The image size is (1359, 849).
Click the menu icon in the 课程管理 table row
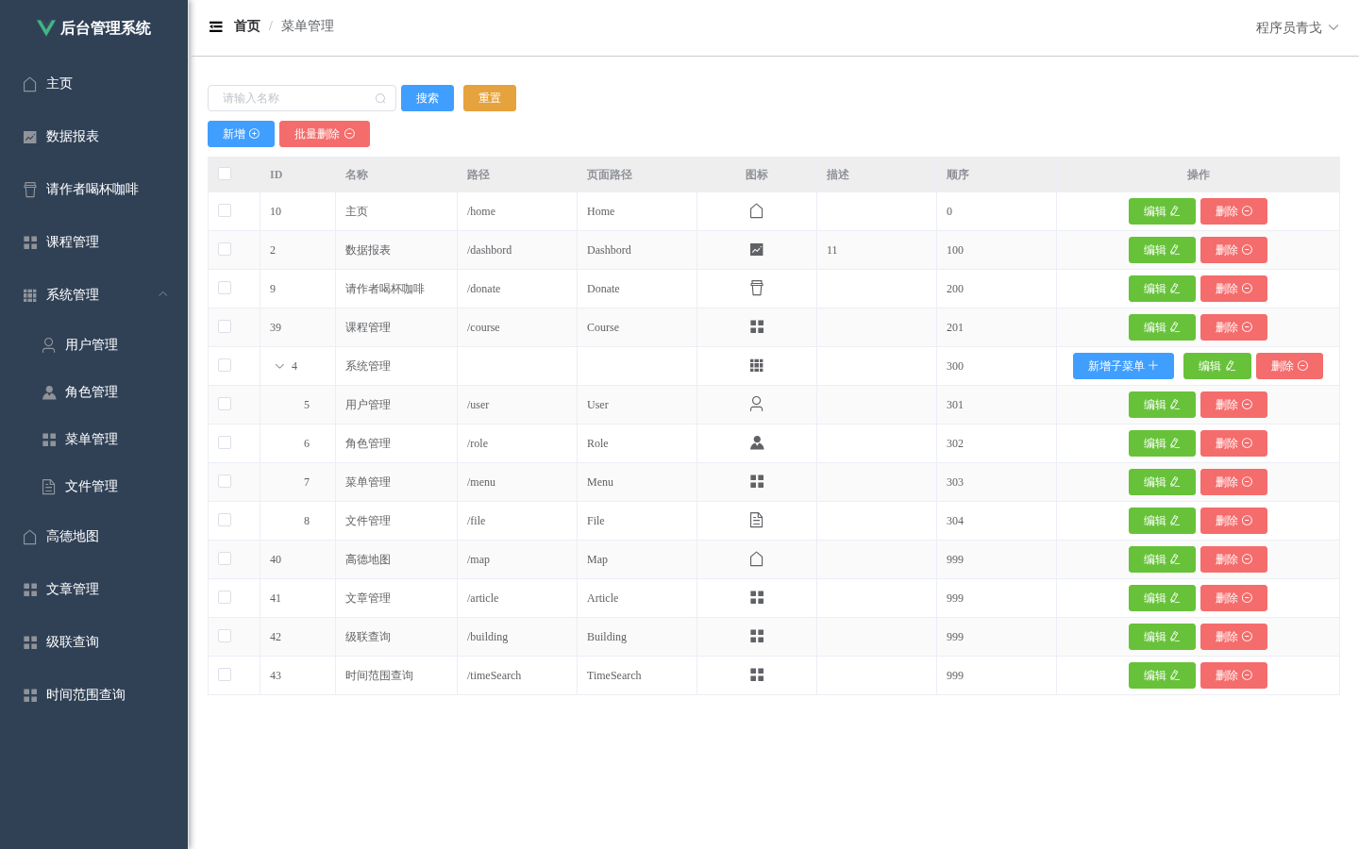click(x=757, y=327)
